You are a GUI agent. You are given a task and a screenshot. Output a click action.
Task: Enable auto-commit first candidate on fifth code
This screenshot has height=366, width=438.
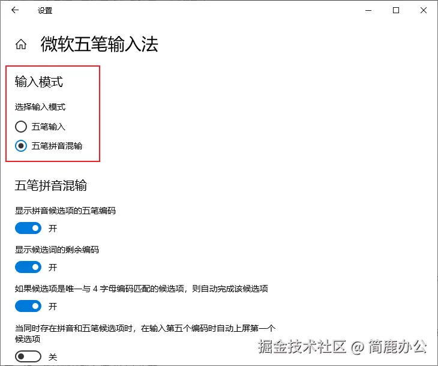point(28,356)
